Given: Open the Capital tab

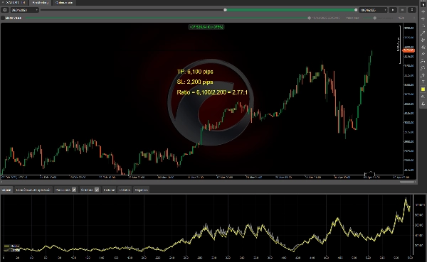Looking at the screenshot, I should pos(6,190).
